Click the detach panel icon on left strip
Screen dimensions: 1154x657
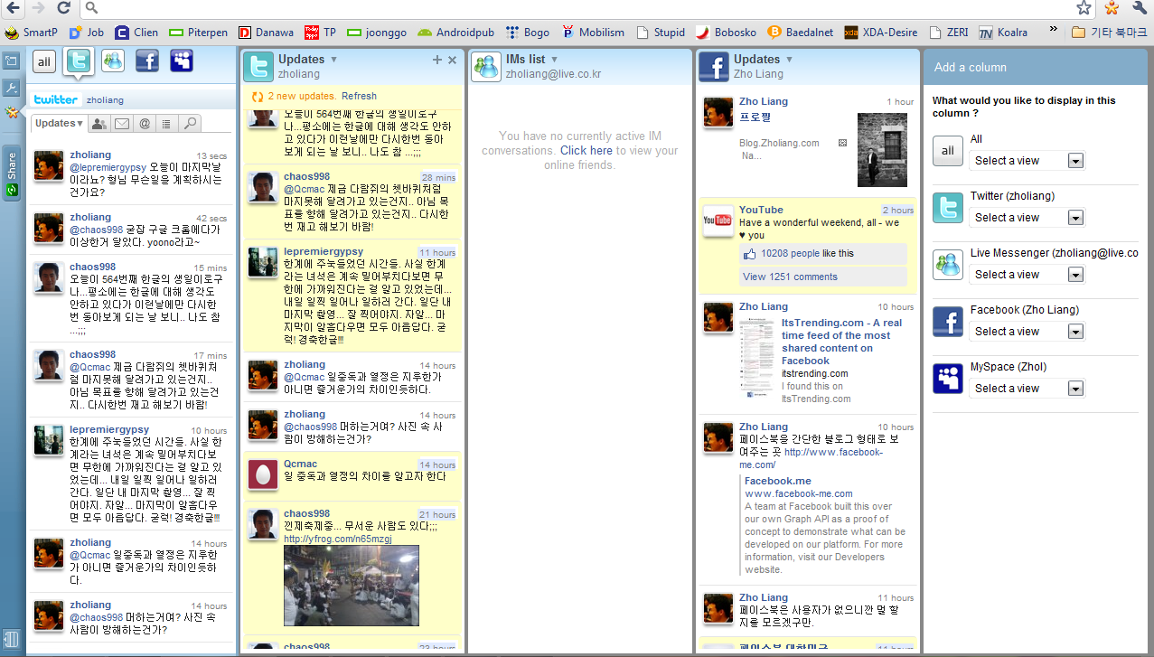pos(11,61)
